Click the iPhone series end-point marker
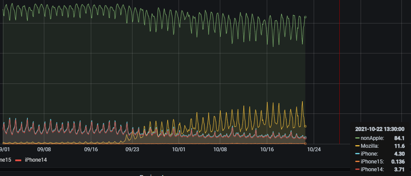This screenshot has height=176, width=411. 305,137
